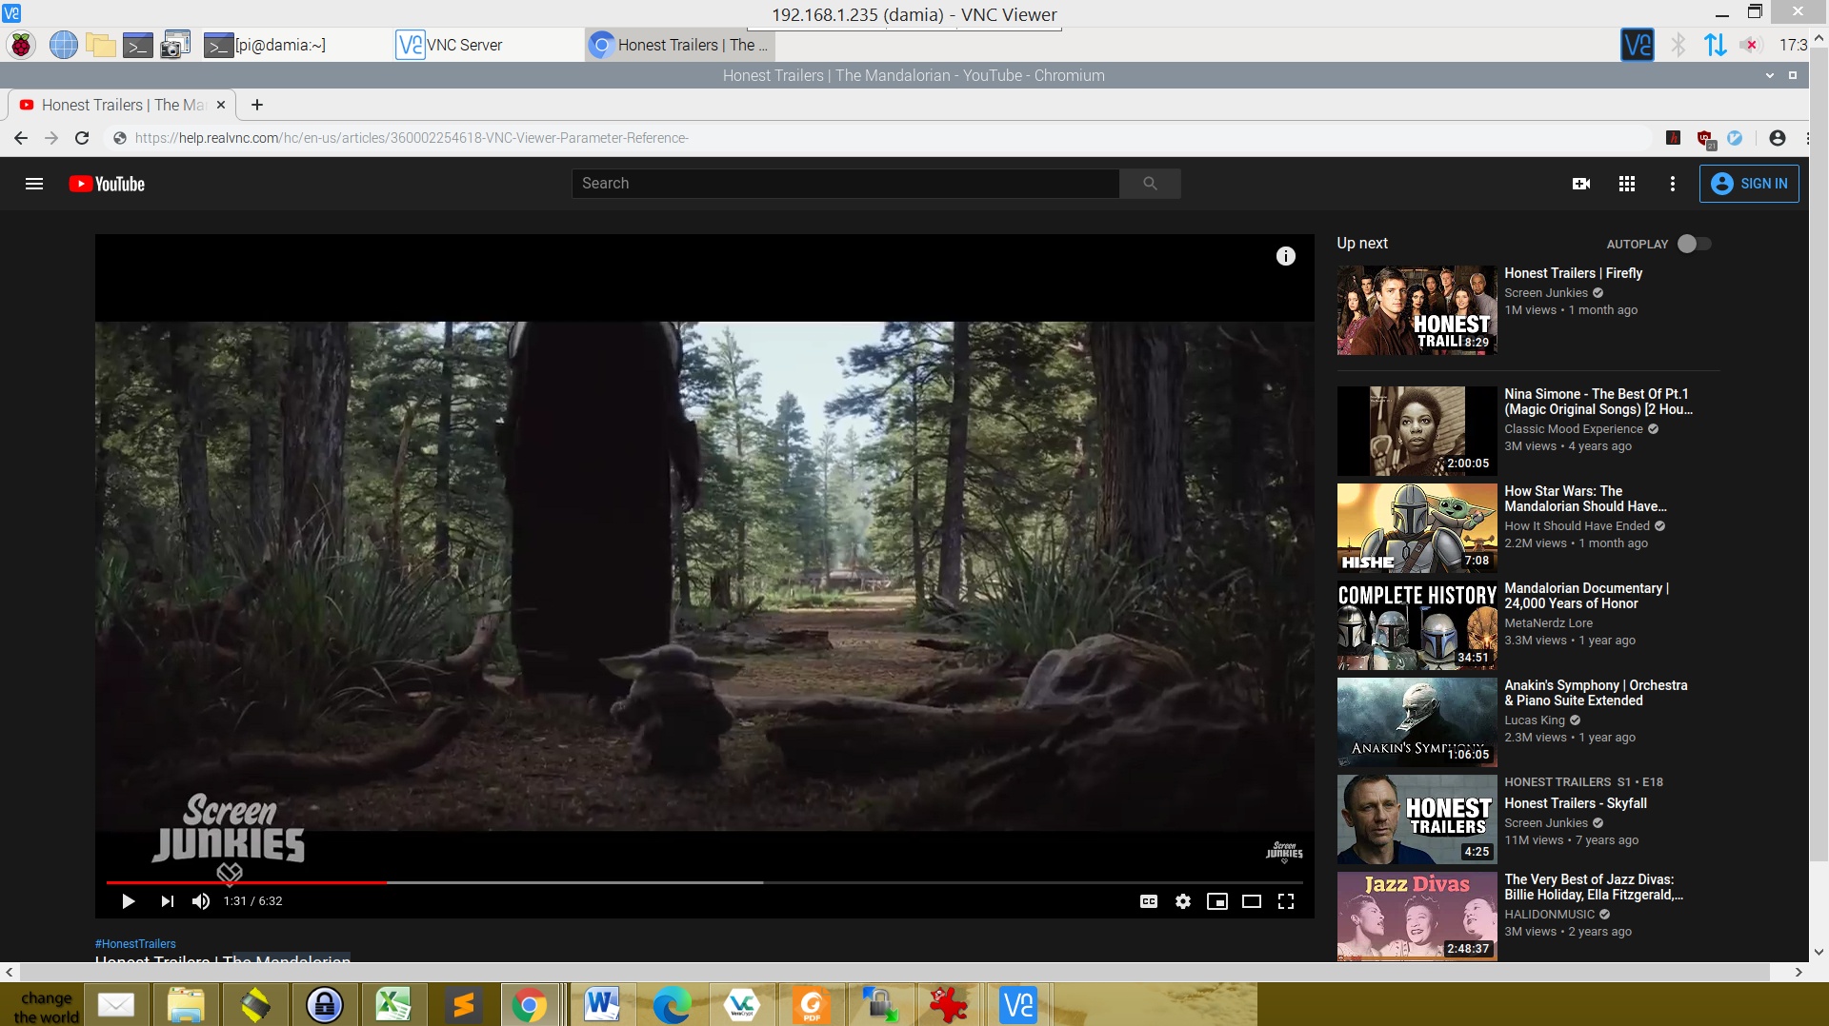The image size is (1829, 1026).
Task: Open Chromium browser customize menu
Action: [1807, 138]
